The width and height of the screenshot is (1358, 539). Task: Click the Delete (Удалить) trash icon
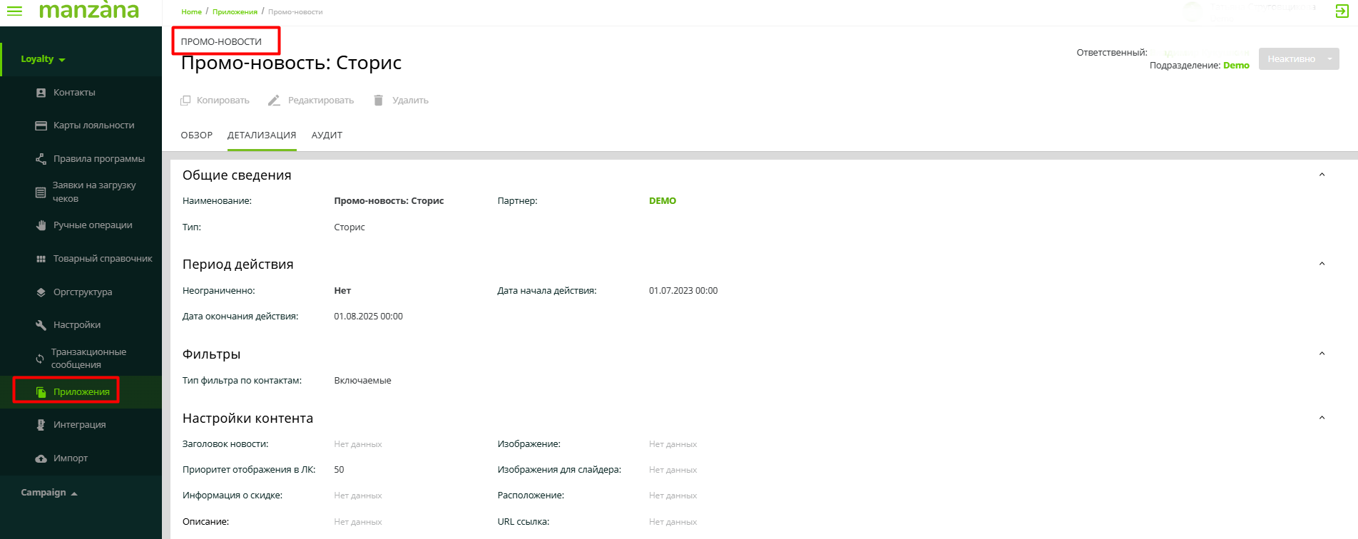379,101
